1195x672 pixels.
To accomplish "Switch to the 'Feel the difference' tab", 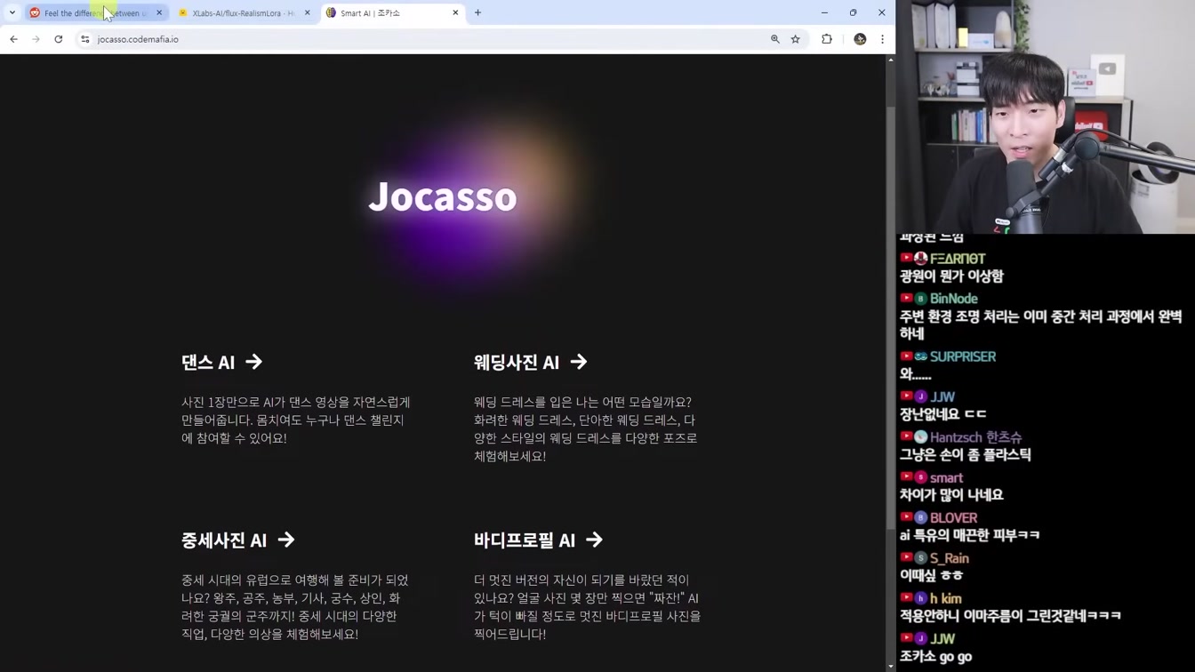I will click(95, 13).
